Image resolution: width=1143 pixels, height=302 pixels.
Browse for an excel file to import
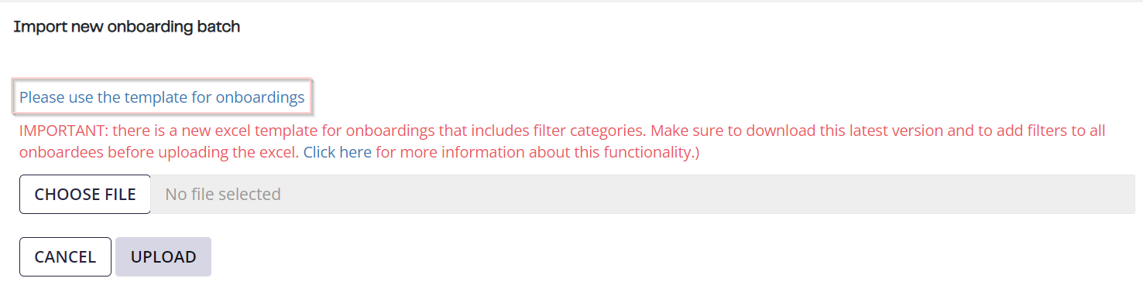(85, 194)
